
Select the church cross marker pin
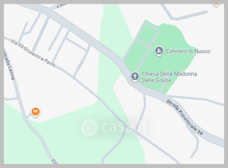[x=135, y=77]
